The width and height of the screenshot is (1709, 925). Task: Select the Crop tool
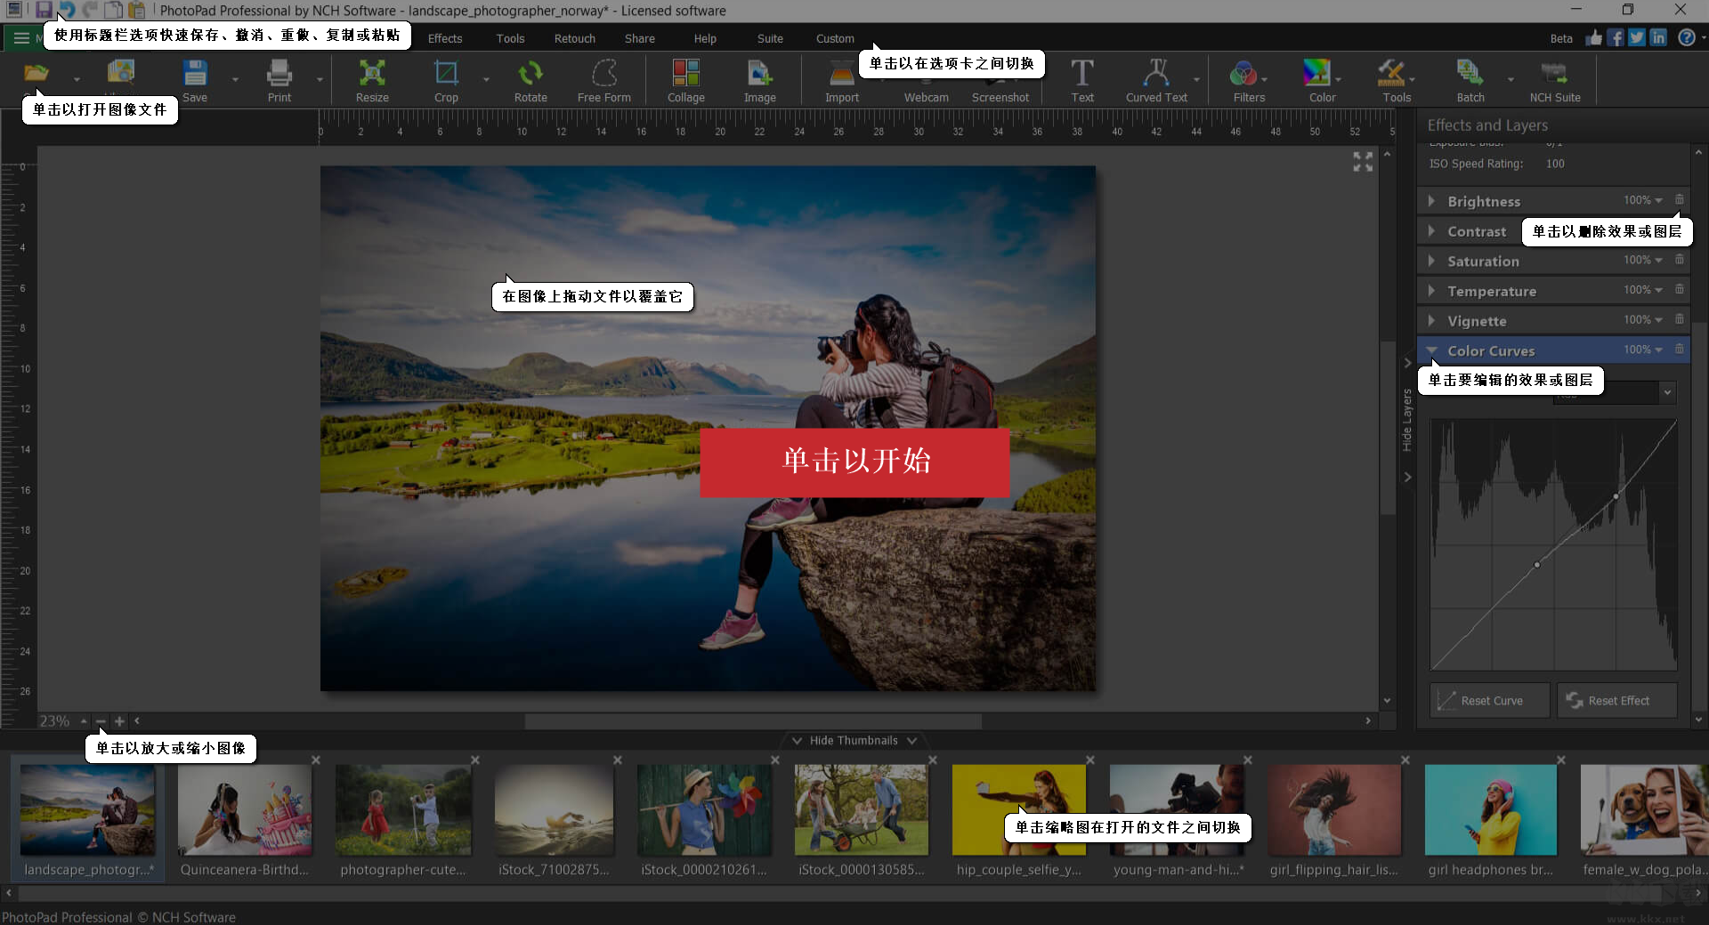[x=446, y=80]
